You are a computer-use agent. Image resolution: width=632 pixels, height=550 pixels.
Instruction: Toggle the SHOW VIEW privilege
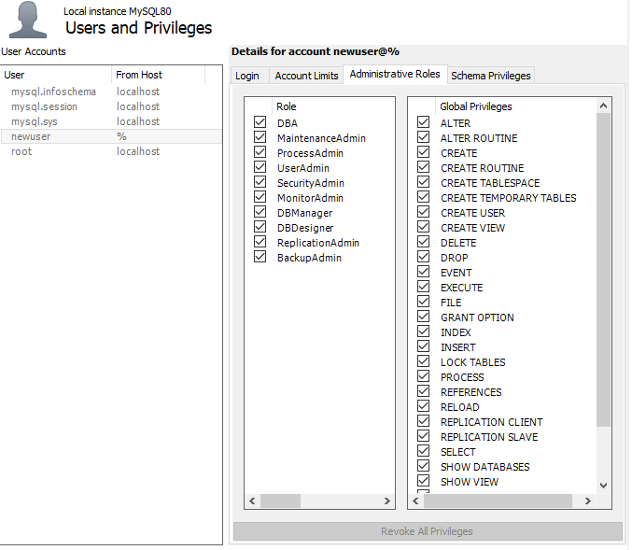(423, 480)
